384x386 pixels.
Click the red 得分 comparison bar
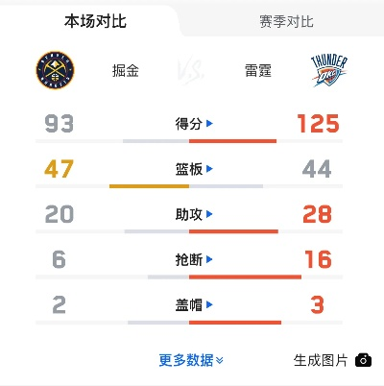(x=232, y=141)
